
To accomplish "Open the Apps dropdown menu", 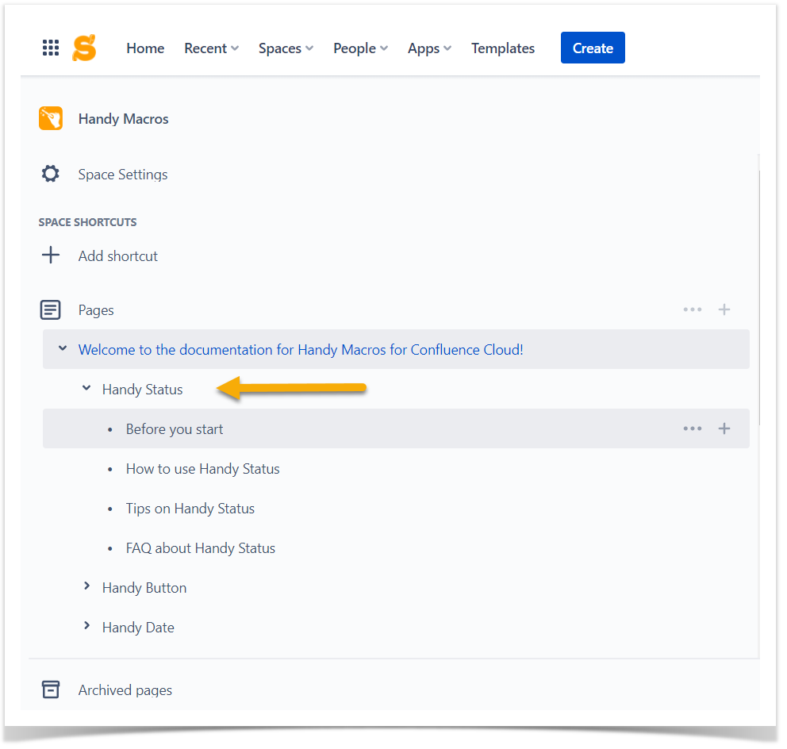I will [429, 48].
